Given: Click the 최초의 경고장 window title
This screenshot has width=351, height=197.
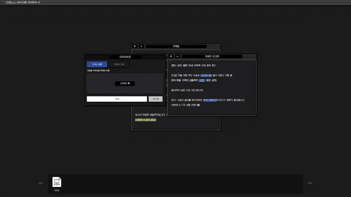Looking at the screenshot, I should 212,56.
